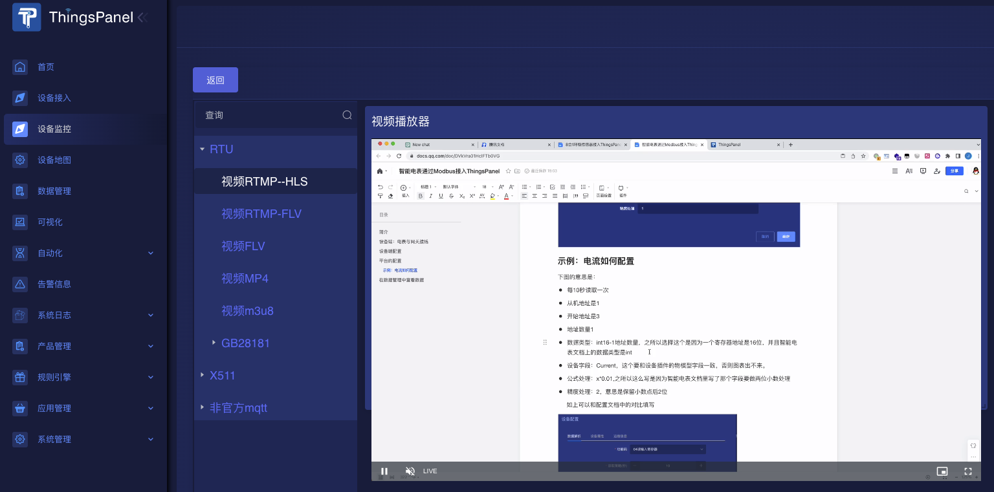Enable picture-in-picture in the video player
The image size is (994, 492).
[x=944, y=471]
